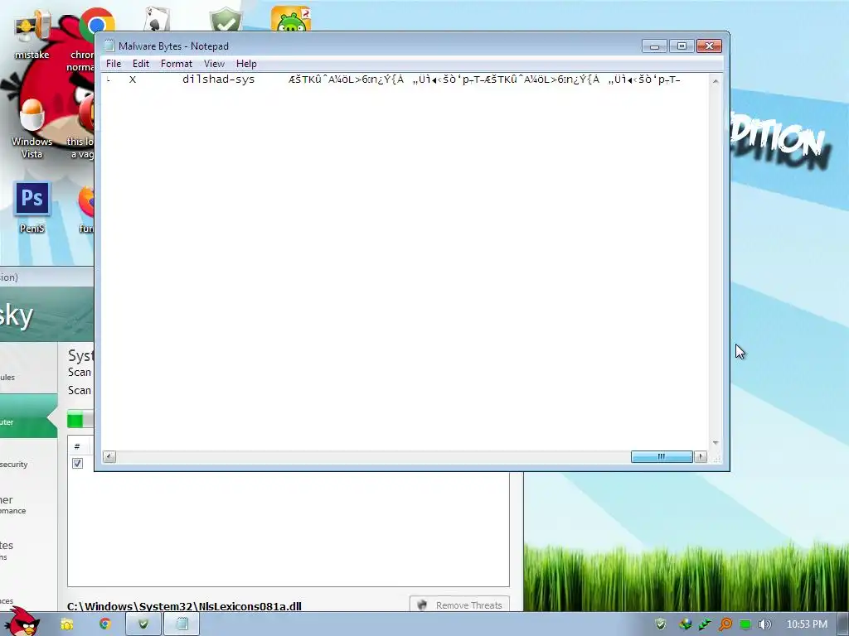Click the colorful ball tray icon
The width and height of the screenshot is (849, 636).
[685, 624]
